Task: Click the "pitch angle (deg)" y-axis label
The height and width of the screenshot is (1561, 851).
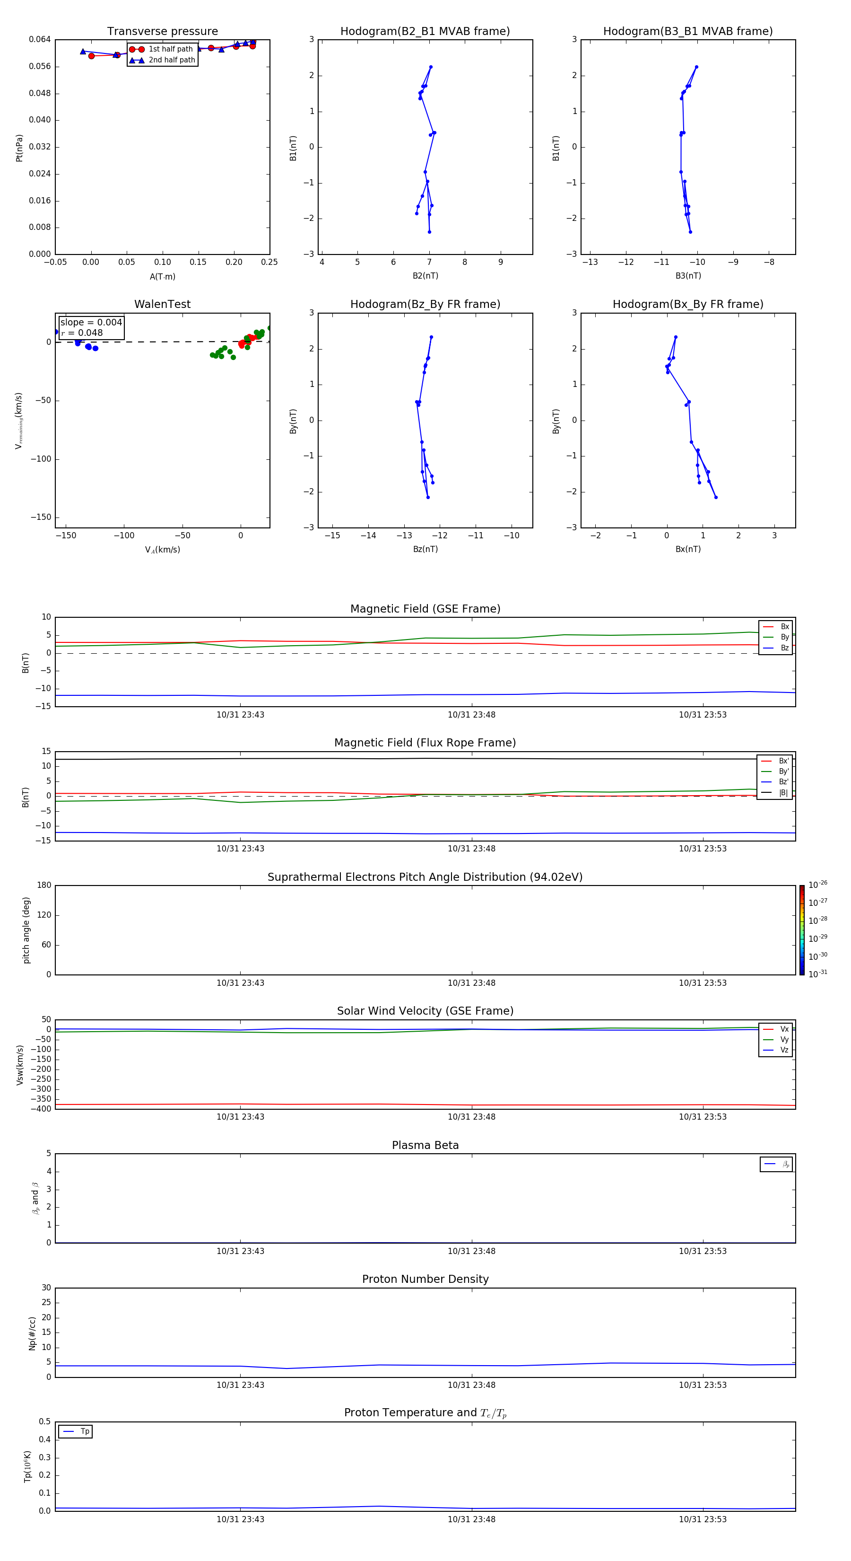Action: [x=26, y=930]
